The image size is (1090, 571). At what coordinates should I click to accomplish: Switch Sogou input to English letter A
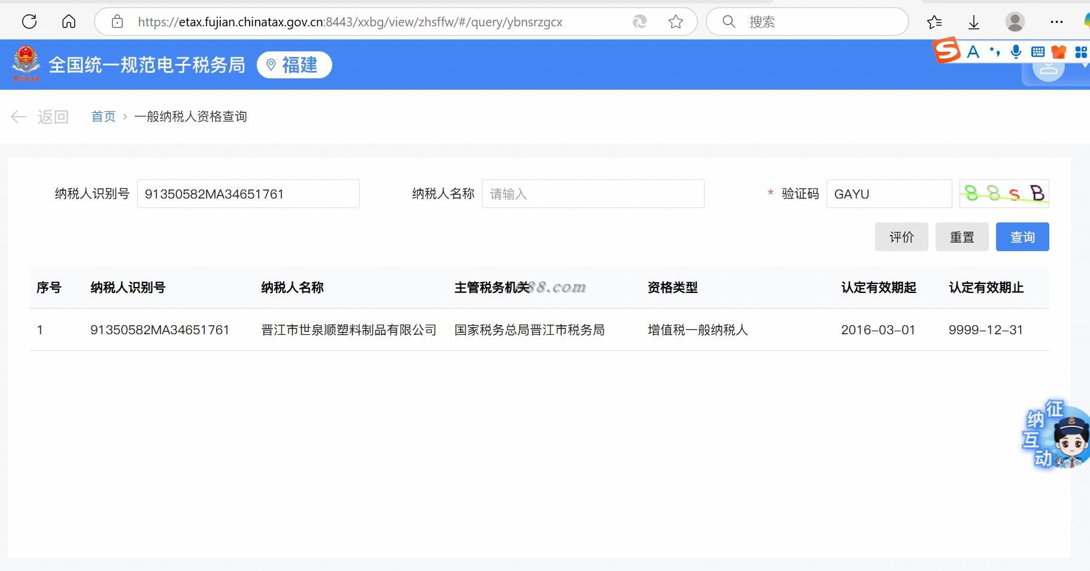click(x=973, y=52)
